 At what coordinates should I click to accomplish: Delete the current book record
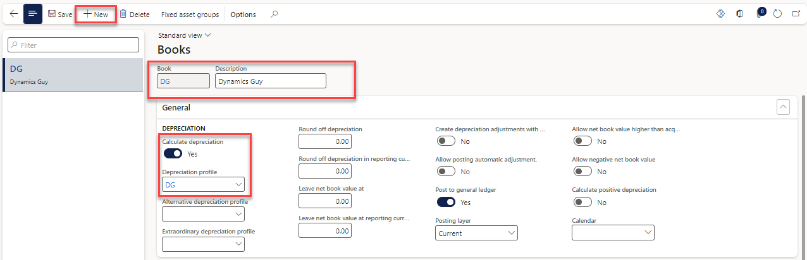pyautogui.click(x=135, y=14)
